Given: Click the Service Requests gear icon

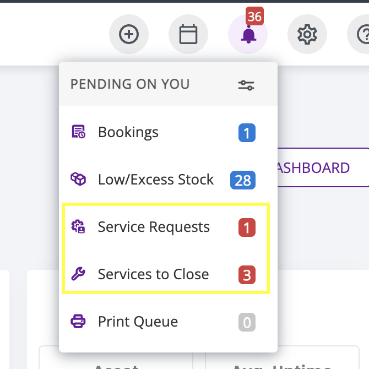Looking at the screenshot, I should [78, 227].
